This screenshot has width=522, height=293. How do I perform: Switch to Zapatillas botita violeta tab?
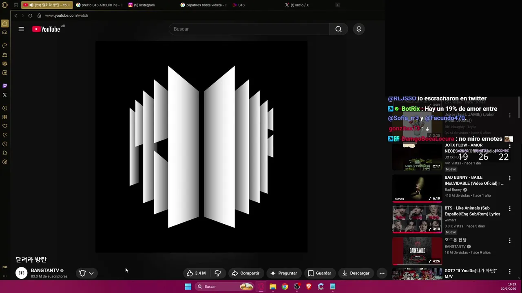[204, 5]
